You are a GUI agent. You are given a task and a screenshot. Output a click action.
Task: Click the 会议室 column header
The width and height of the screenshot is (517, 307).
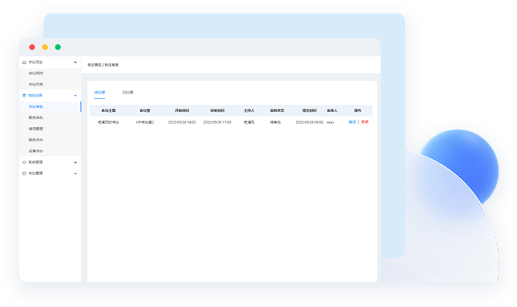pos(145,111)
